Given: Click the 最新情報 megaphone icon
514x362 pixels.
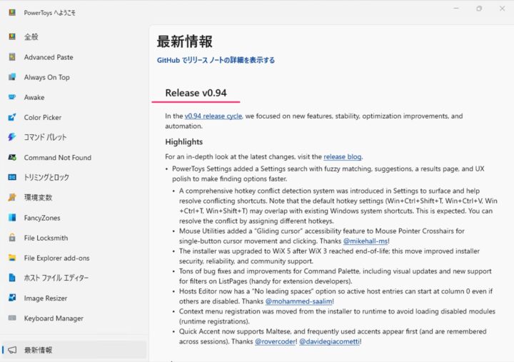Looking at the screenshot, I should [x=12, y=350].
